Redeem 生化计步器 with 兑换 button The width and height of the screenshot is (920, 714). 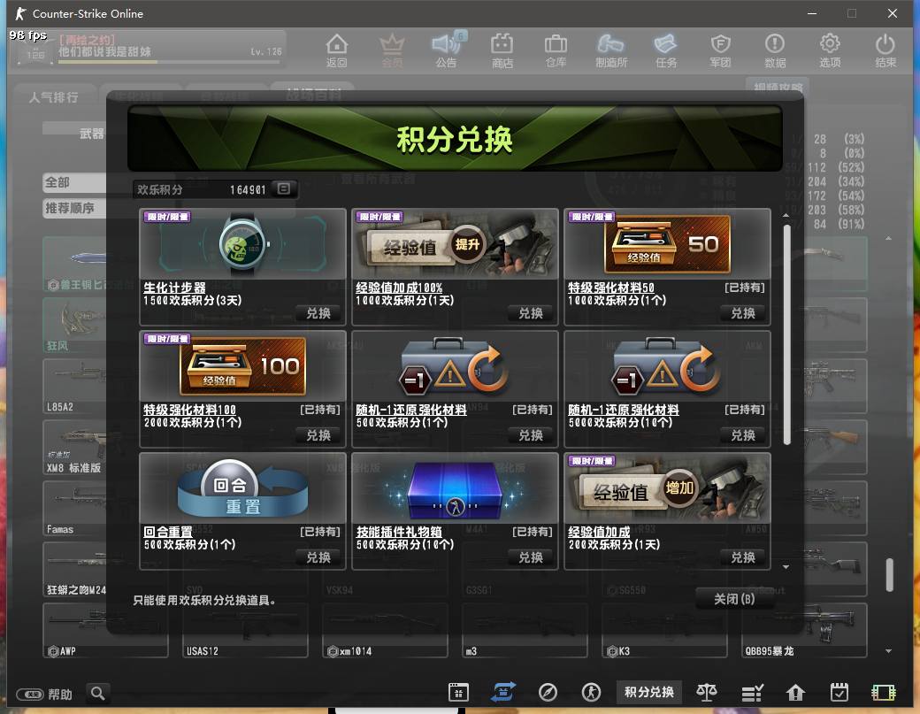318,313
